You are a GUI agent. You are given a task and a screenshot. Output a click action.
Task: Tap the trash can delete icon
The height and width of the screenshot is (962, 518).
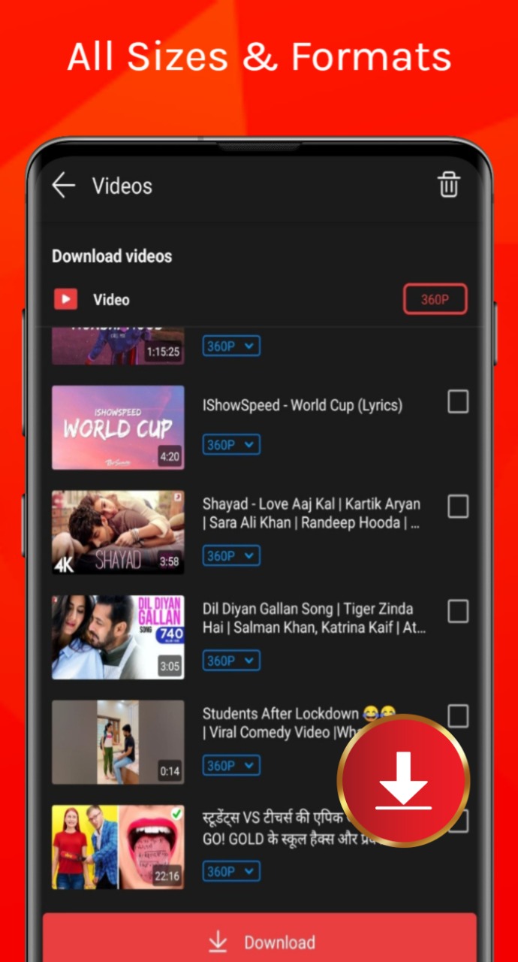[x=449, y=184]
